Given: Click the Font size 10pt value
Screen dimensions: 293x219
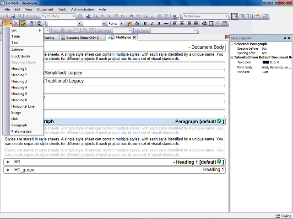Looking at the screenshot, I should (265, 72).
